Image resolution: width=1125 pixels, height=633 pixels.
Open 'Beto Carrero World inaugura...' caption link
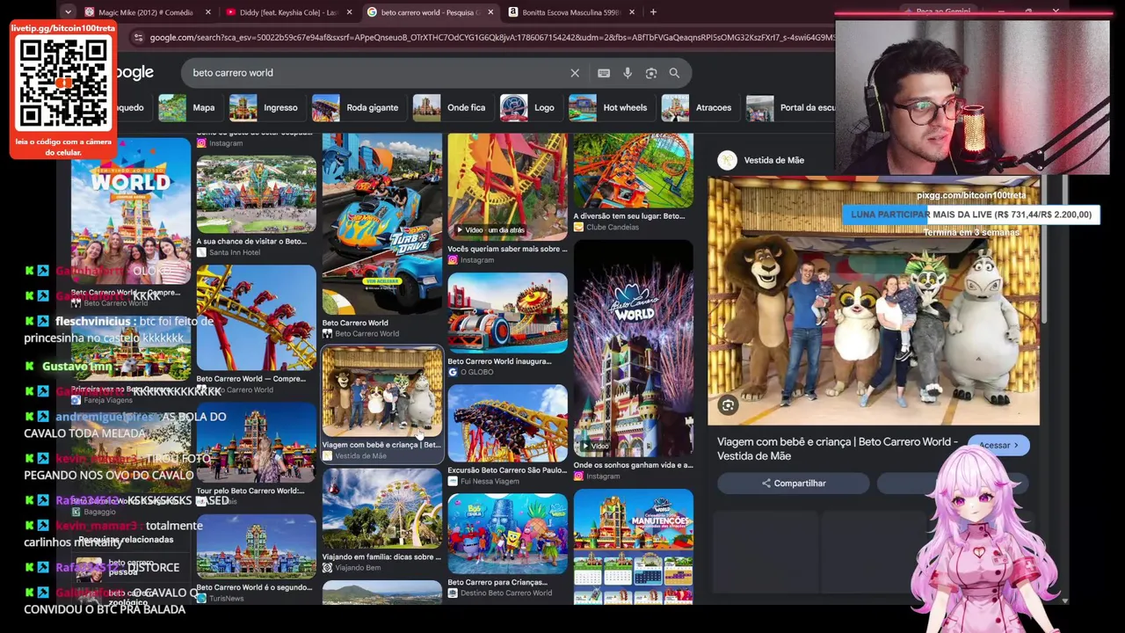pyautogui.click(x=499, y=361)
